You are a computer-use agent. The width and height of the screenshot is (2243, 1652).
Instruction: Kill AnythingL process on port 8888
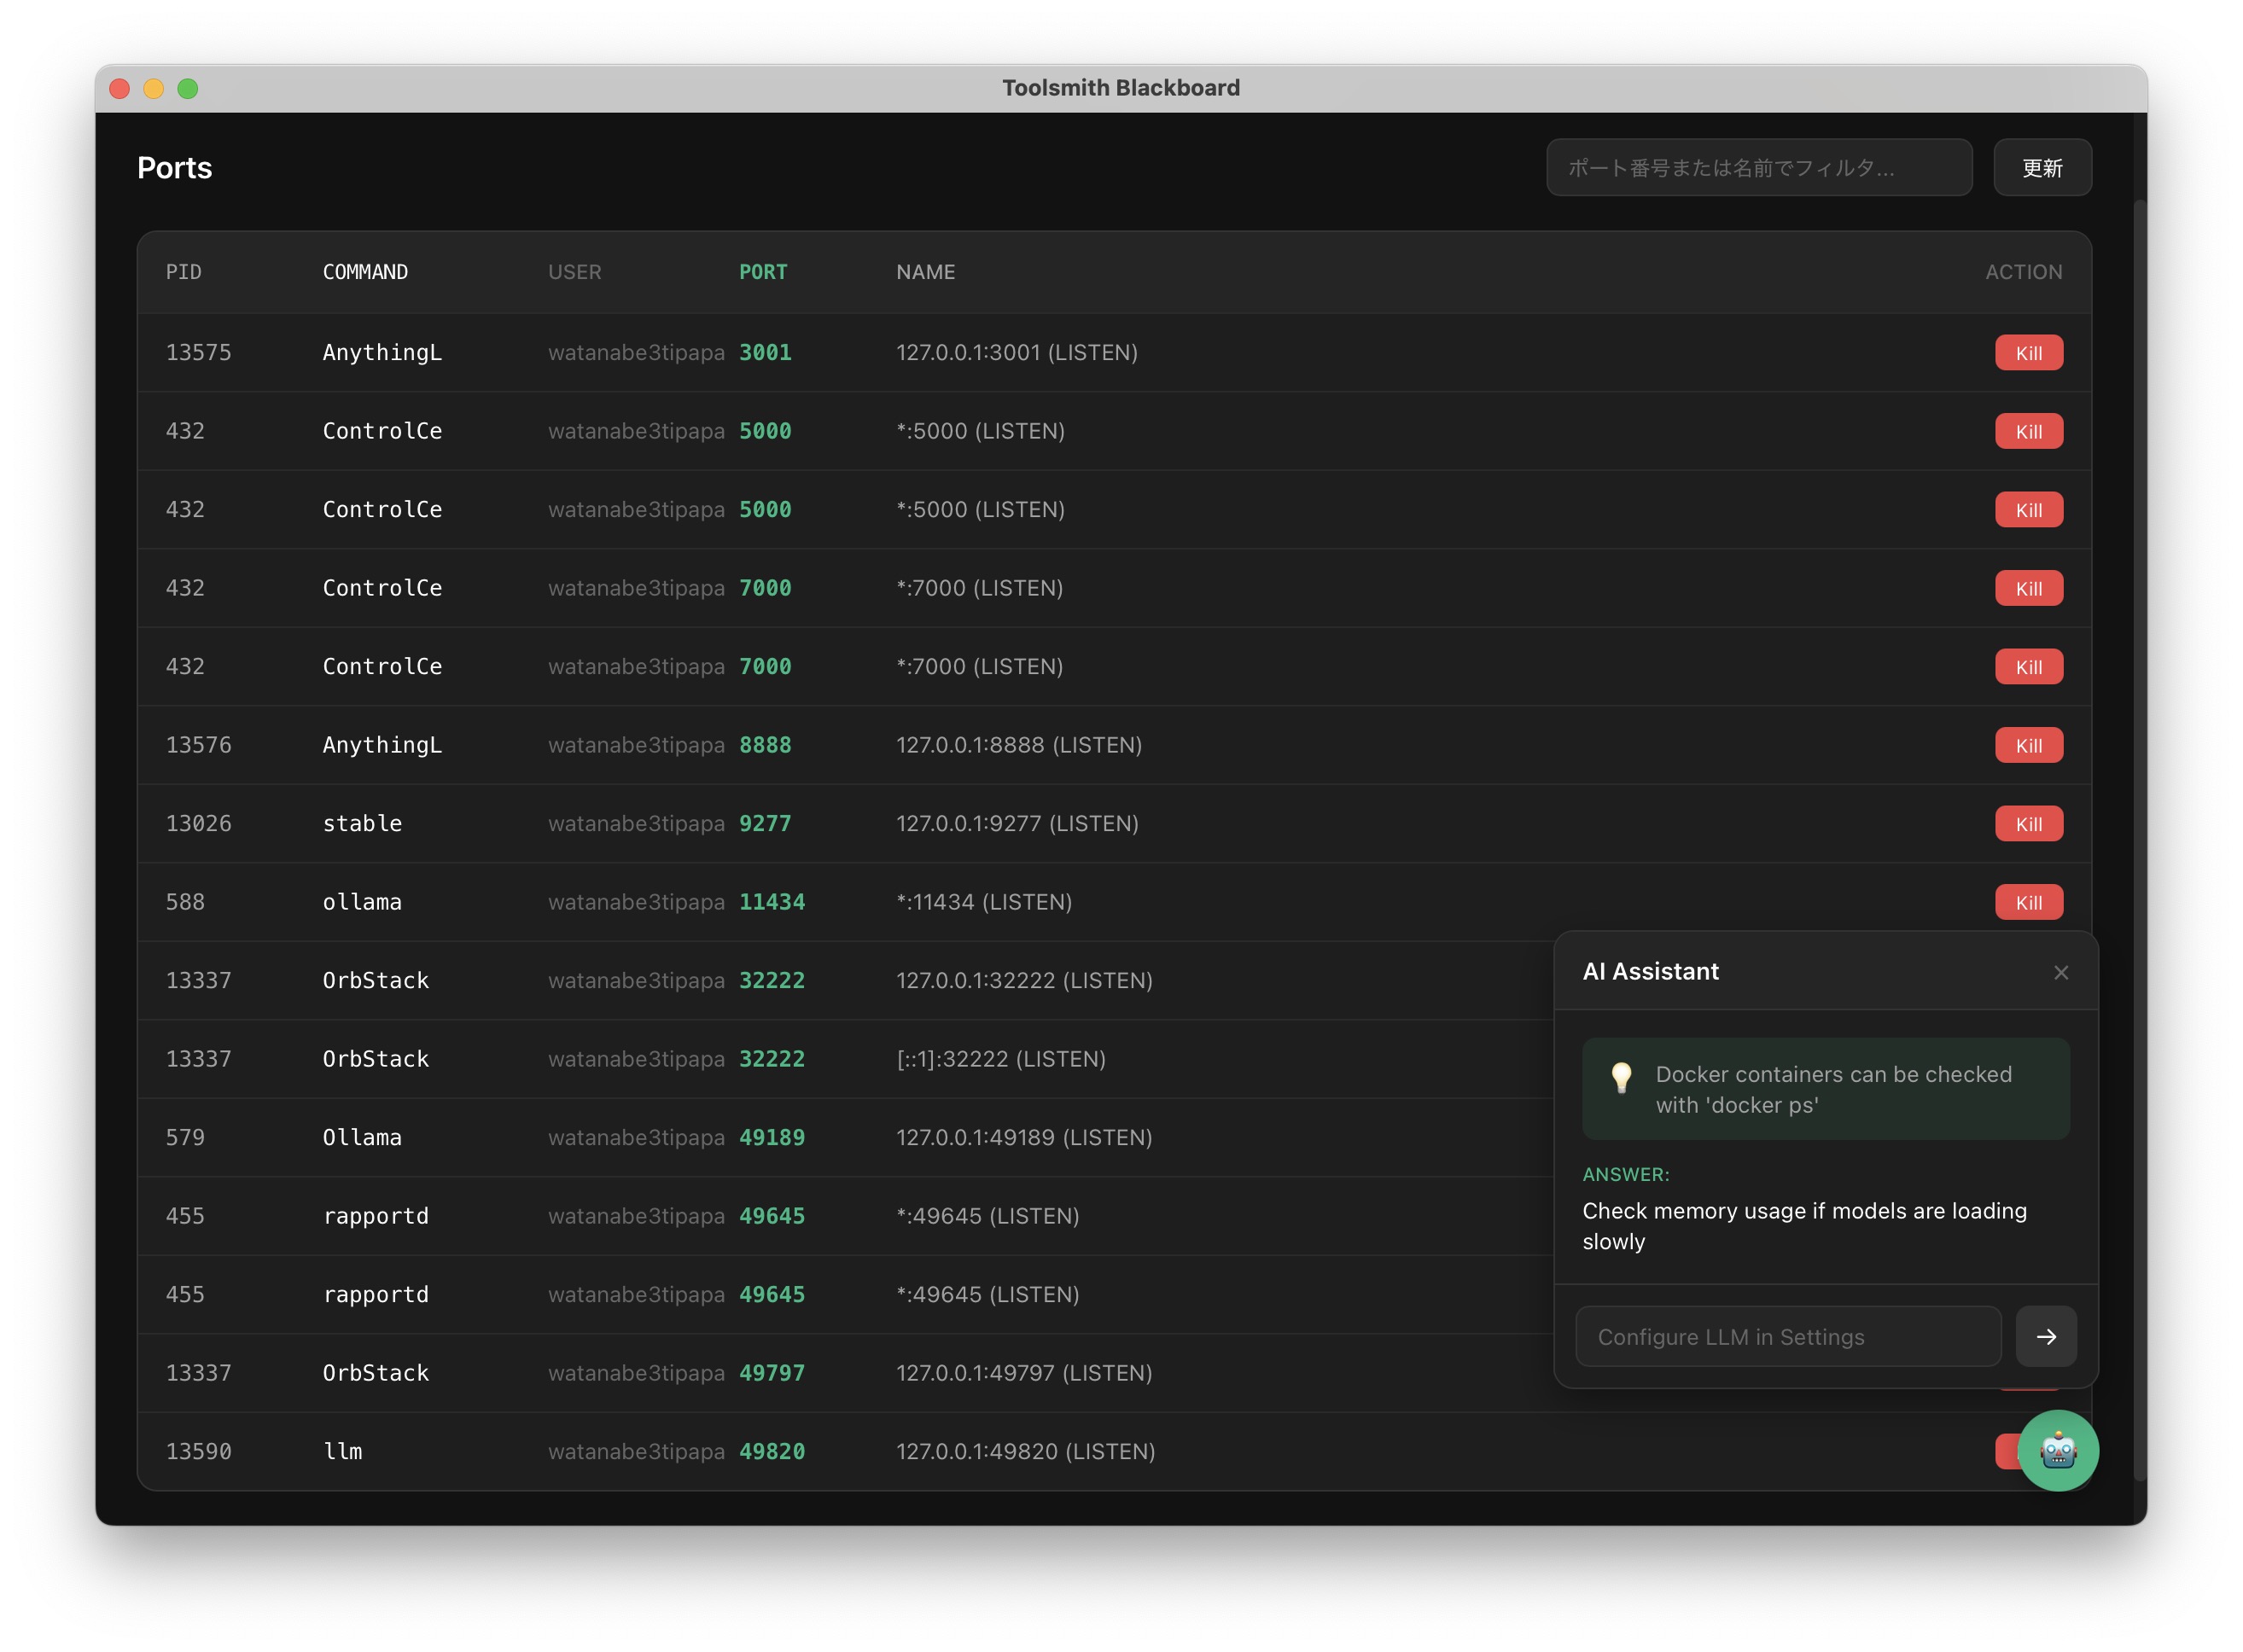(x=2028, y=745)
